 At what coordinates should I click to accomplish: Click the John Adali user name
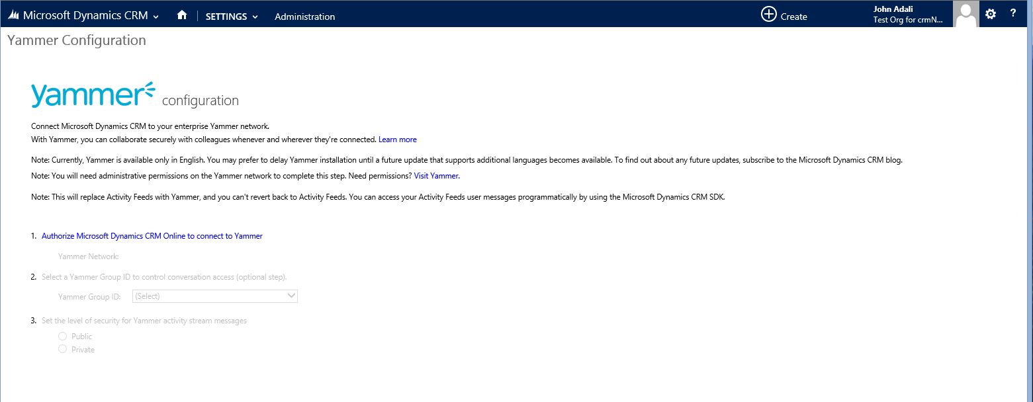(893, 9)
